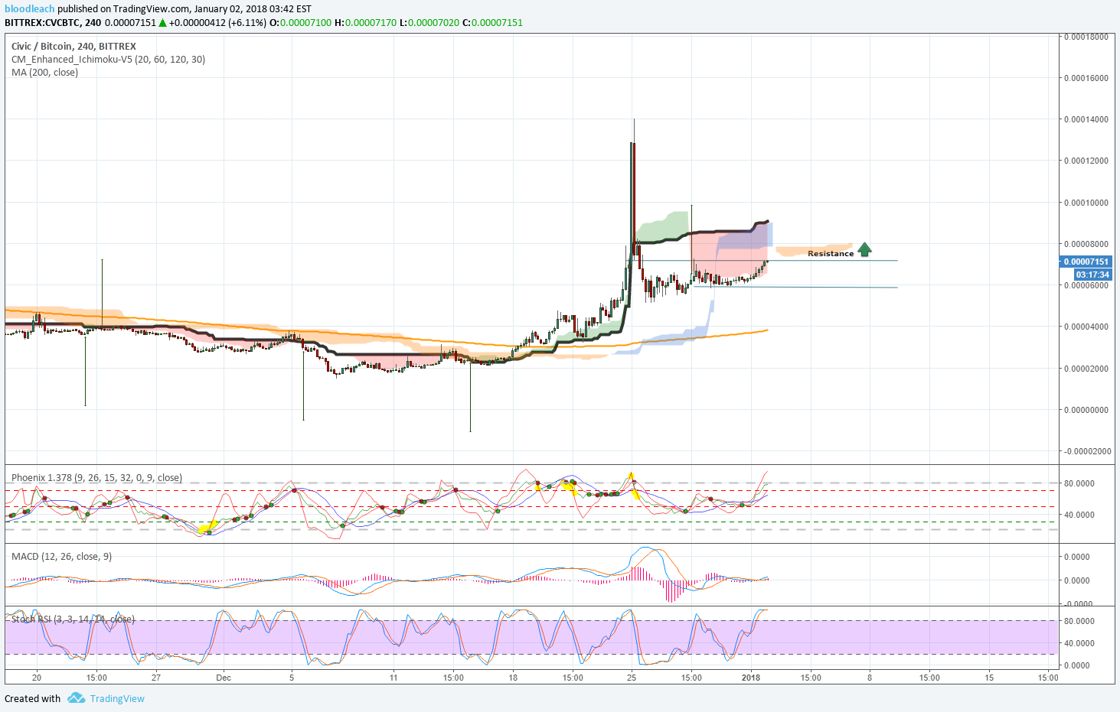Click the Phoenix axis value 40.0000
Screen dimensions: 1120x712
(x=1079, y=515)
